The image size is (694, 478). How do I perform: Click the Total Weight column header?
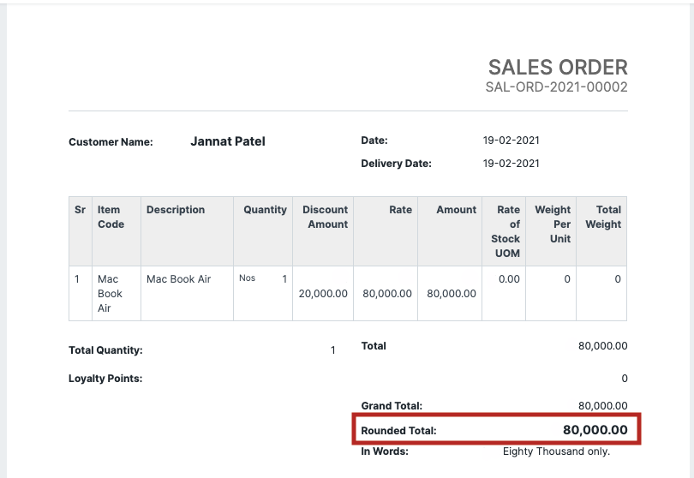pyautogui.click(x=603, y=217)
